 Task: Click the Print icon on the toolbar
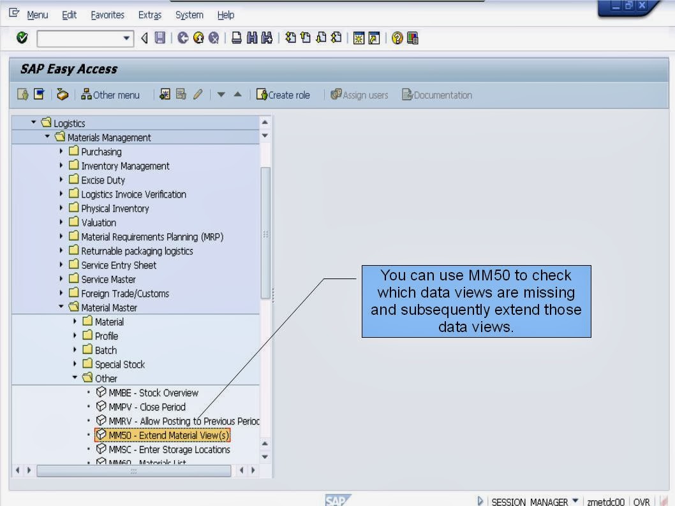(235, 38)
